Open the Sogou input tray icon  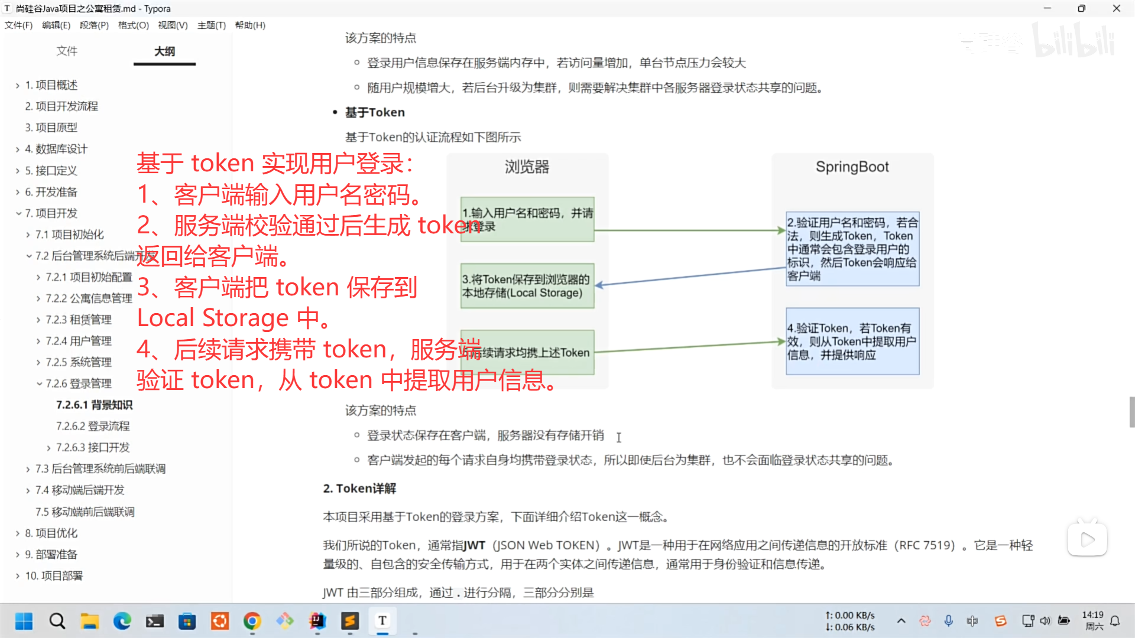pos(1000,621)
